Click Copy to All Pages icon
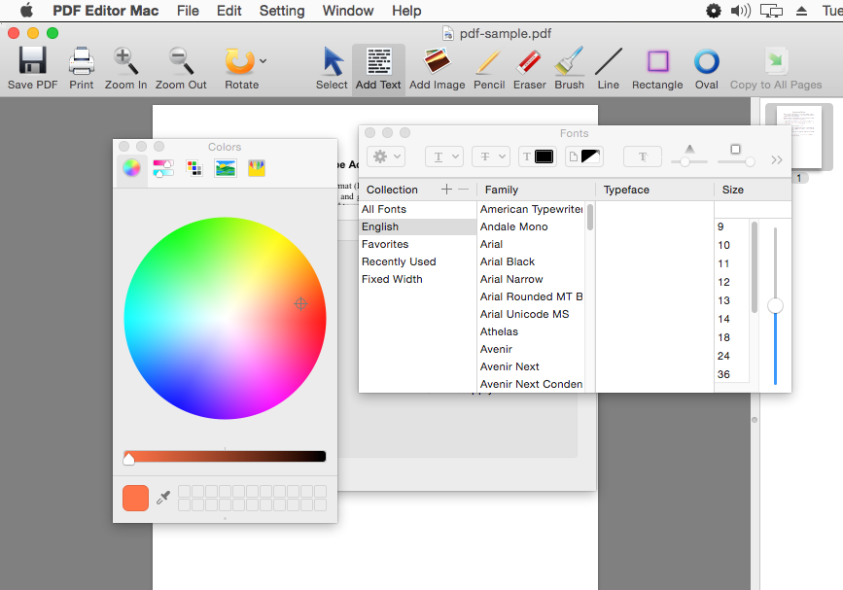843x590 pixels. tap(776, 60)
